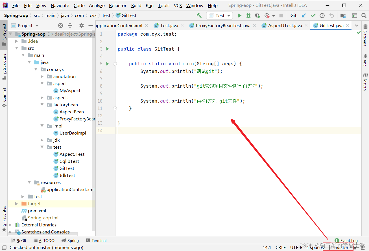Image resolution: width=369 pixels, height=251 pixels.
Task: Switch to ProxyFactoryBeanTest.java tab
Action: 223,25
